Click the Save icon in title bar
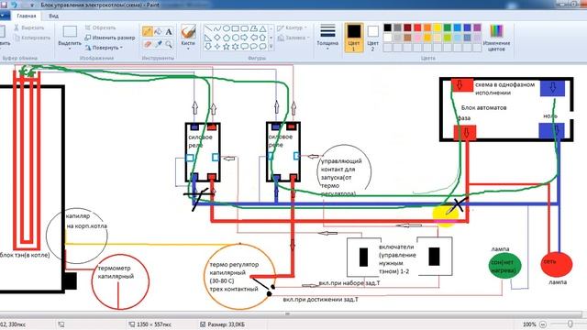This screenshot has height=330, width=587. tap(4, 5)
